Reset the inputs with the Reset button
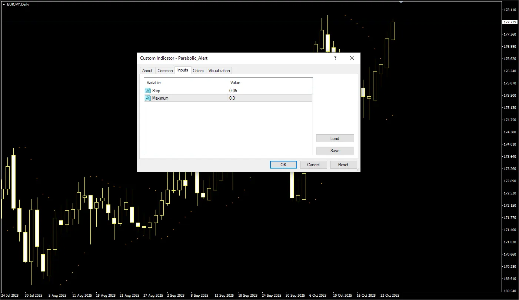 point(343,165)
